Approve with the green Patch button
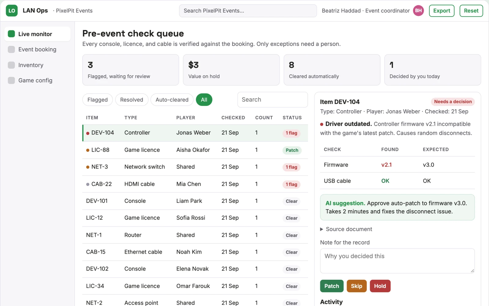Screen dimensions: 489x306 [332, 286]
